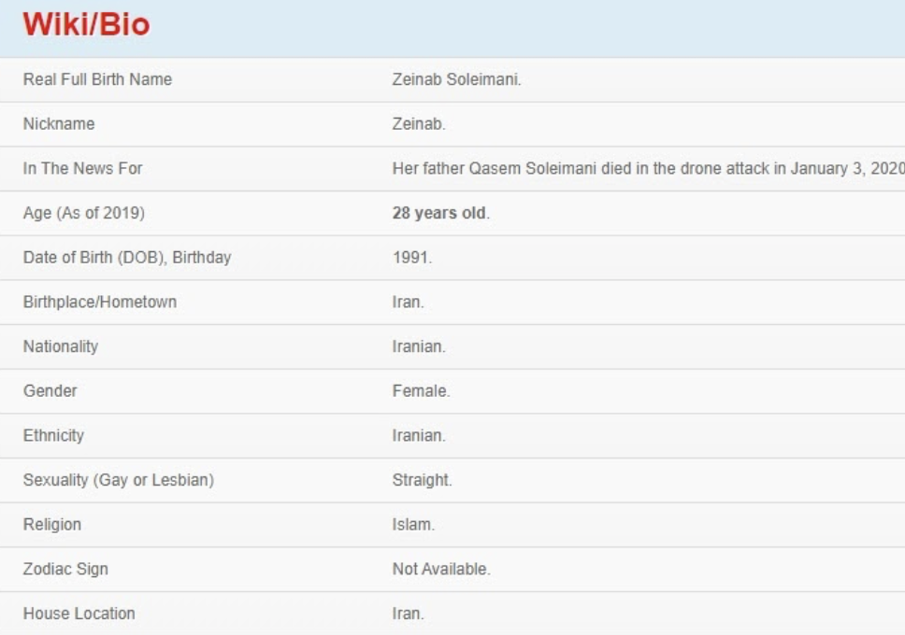Select the 'Female.' value

(x=421, y=391)
